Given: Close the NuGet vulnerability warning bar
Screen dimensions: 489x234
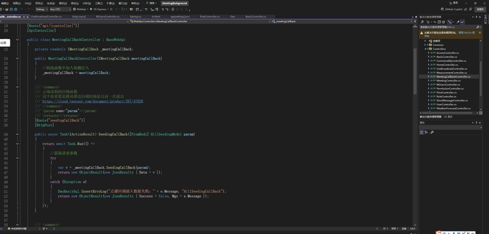Looking at the screenshot, I should click(x=480, y=32).
